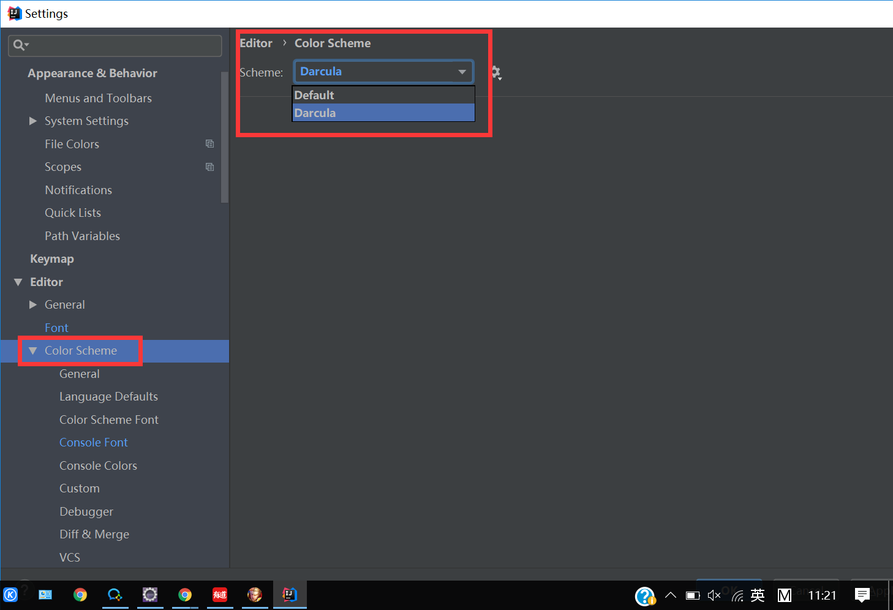Open the red Youdao app in taskbar
This screenshot has height=610, width=893.
click(220, 595)
